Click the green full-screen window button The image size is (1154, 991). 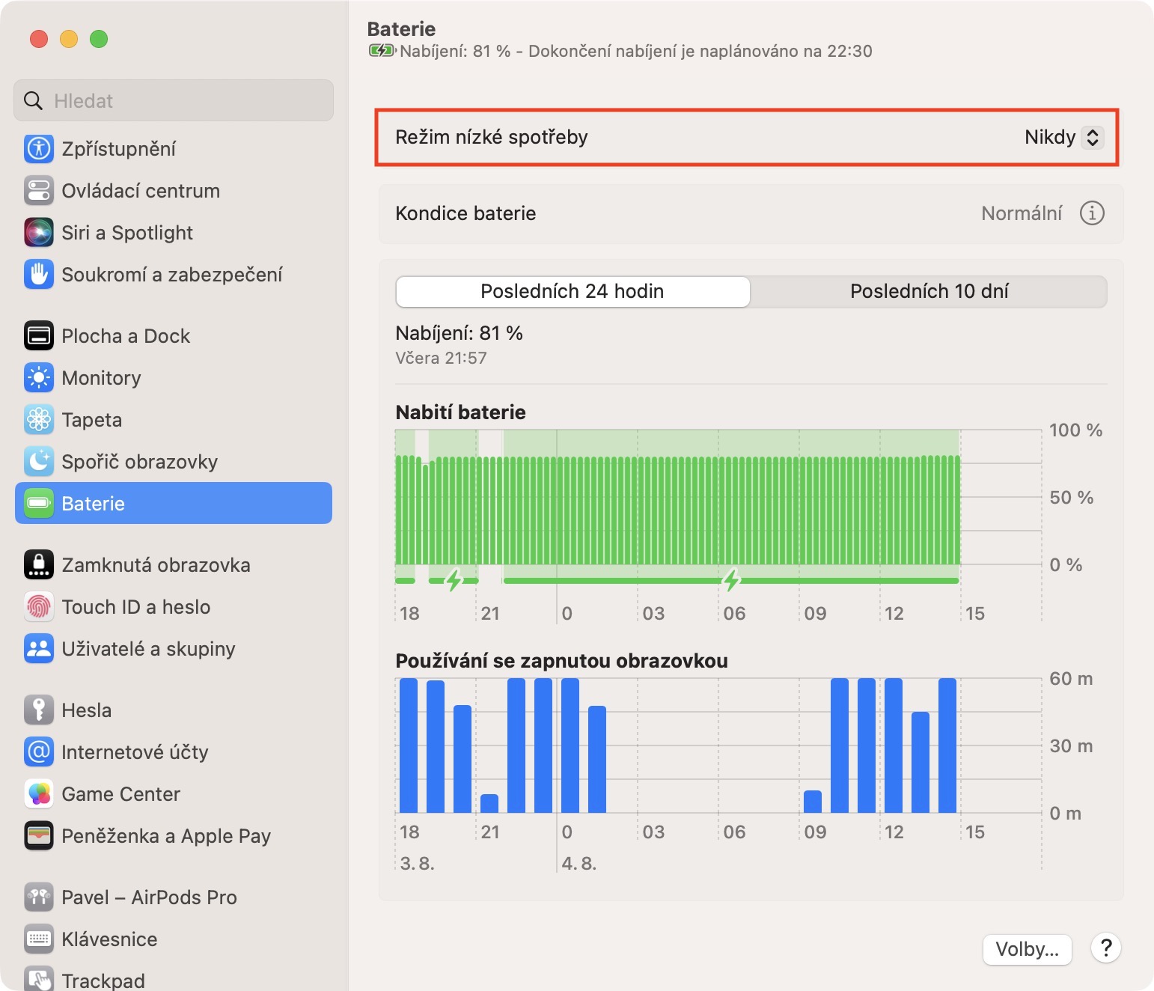(99, 39)
